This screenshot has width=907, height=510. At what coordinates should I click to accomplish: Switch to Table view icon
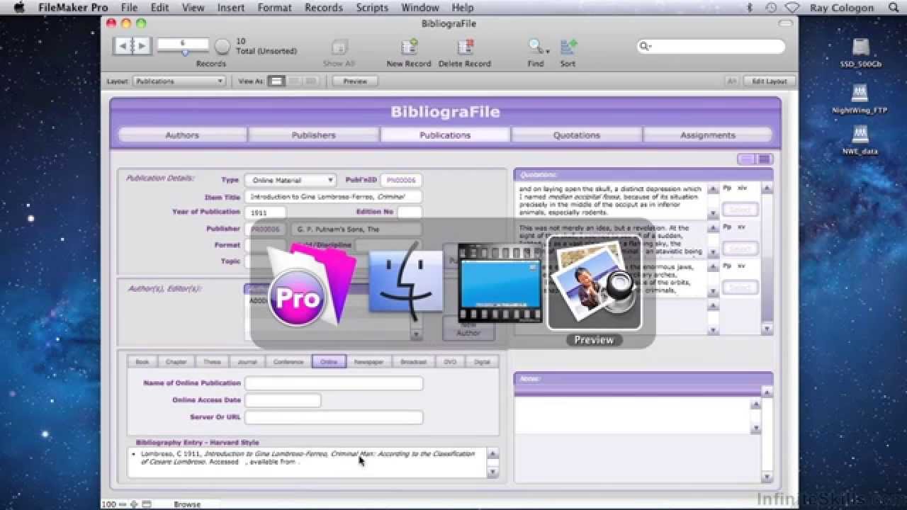[310, 81]
